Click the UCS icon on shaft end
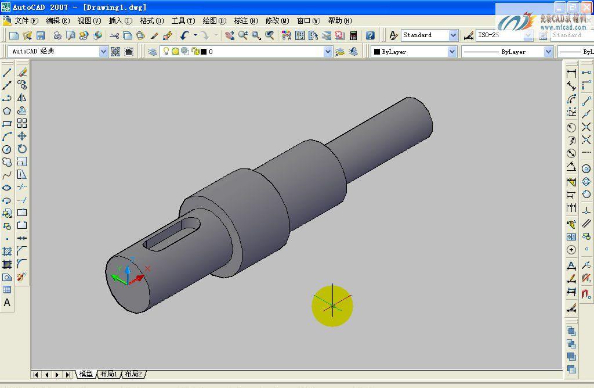 (x=129, y=275)
